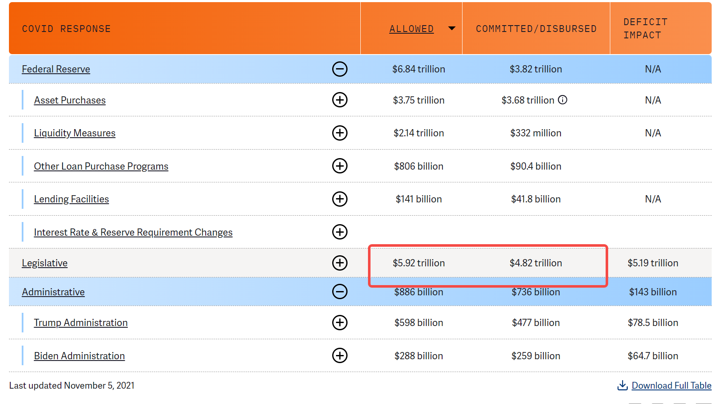Click the Allowed column sort arrow
The image size is (727, 404).
(452, 29)
